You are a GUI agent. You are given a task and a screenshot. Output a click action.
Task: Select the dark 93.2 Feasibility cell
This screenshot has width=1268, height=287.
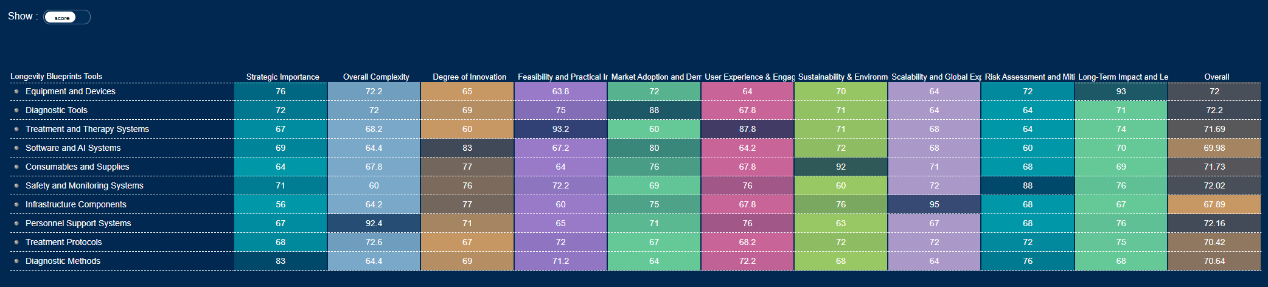pyautogui.click(x=560, y=129)
